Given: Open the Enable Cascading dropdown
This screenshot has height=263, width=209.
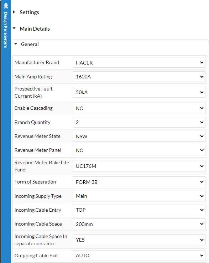Looking at the screenshot, I should point(139,108).
